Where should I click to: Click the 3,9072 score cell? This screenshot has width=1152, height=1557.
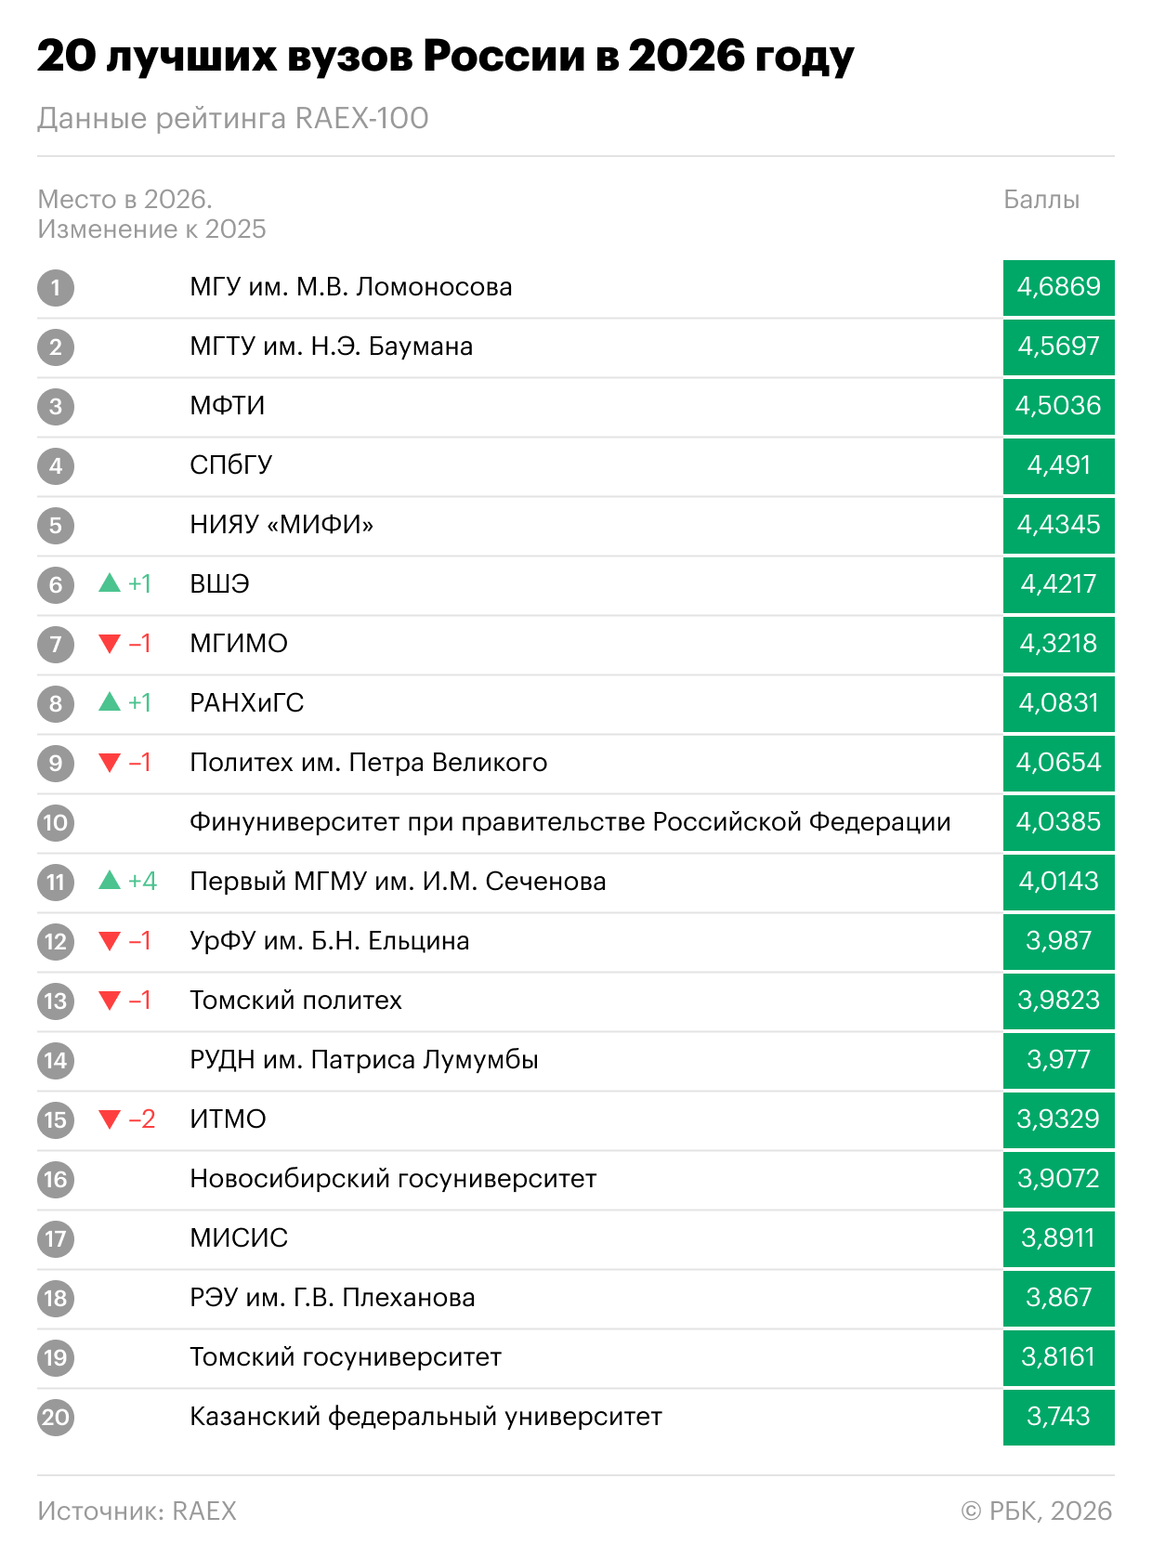pyautogui.click(x=1059, y=1180)
